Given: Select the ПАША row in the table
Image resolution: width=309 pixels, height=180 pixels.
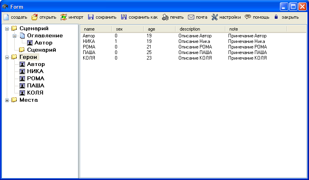Looking at the screenshot, I should 89,52.
